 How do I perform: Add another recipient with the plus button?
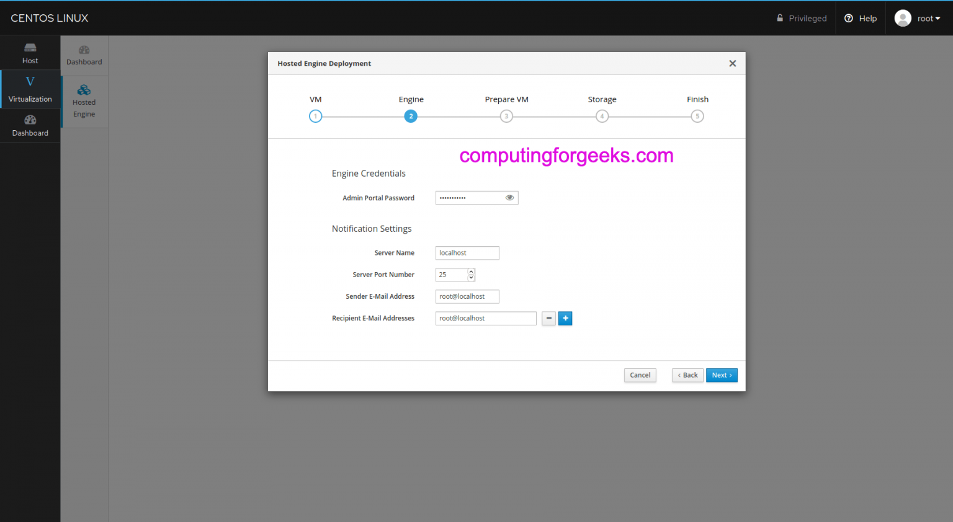pos(565,318)
